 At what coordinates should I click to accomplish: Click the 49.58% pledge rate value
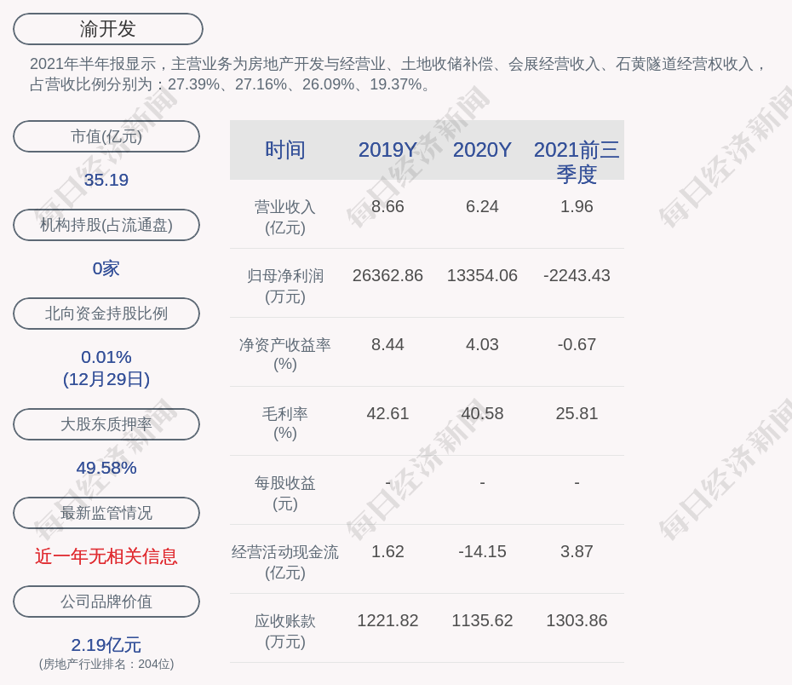click(106, 468)
